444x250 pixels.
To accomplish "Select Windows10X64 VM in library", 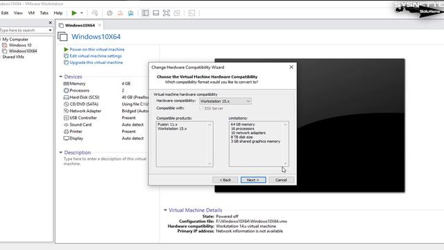I will [23, 51].
